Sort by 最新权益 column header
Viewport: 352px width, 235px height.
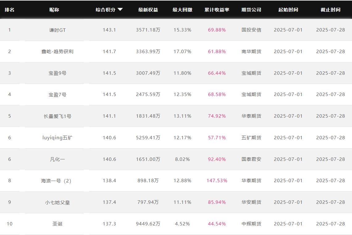(148, 10)
